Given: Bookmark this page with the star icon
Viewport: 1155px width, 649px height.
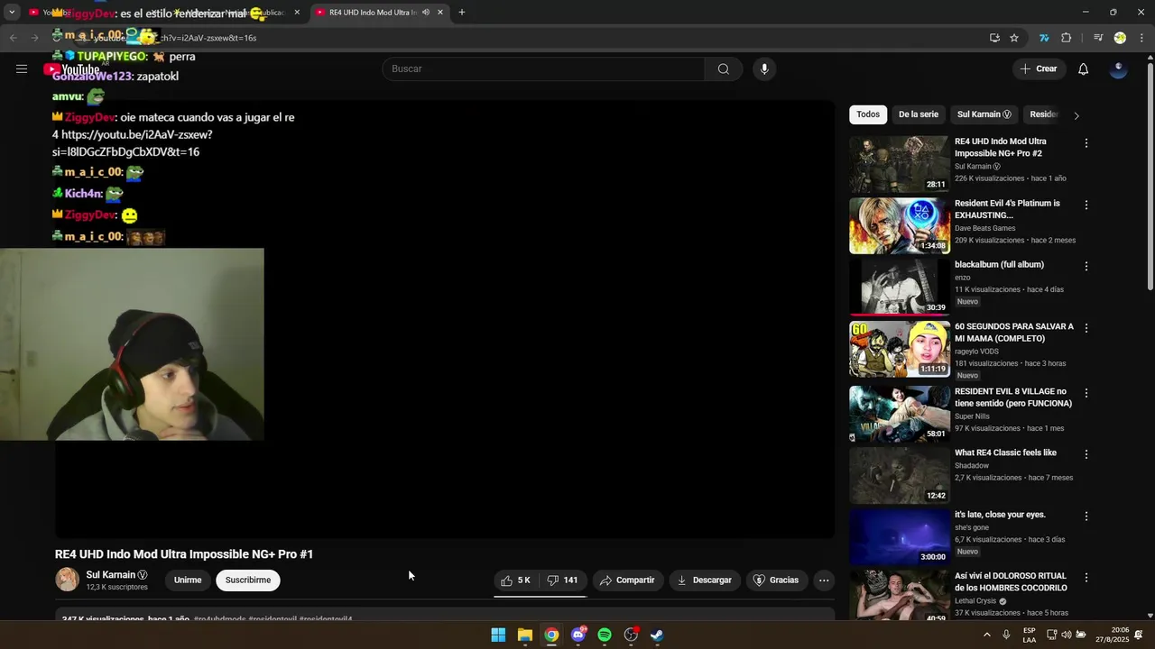Looking at the screenshot, I should point(1014,38).
